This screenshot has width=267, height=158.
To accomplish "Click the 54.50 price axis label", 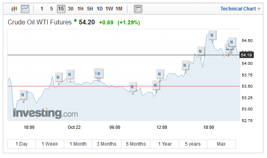I will click(x=247, y=41).
